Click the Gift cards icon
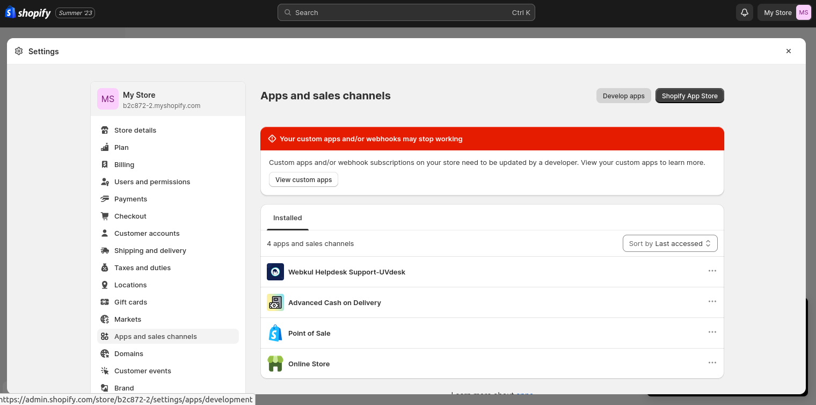816x405 pixels. tap(105, 302)
